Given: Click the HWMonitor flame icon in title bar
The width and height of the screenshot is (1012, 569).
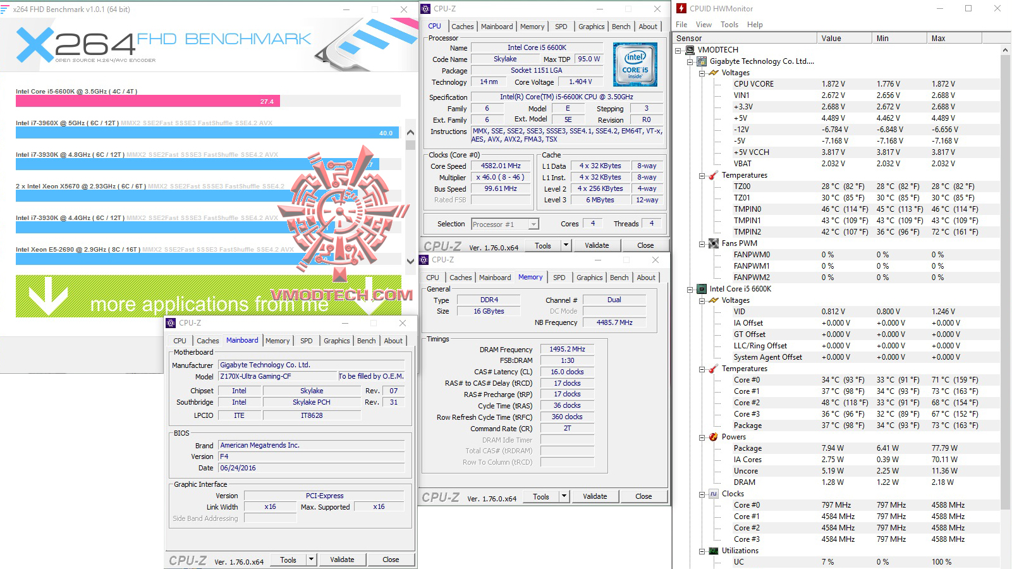Looking at the screenshot, I should coord(681,8).
